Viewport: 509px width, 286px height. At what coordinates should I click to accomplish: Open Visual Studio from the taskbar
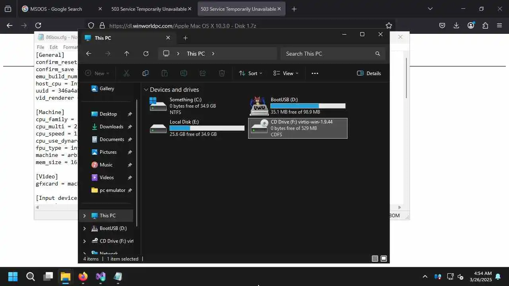click(x=101, y=276)
